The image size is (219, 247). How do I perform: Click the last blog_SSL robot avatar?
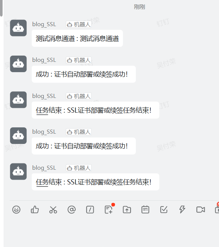click(18, 172)
